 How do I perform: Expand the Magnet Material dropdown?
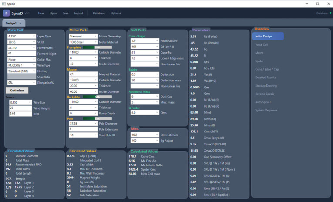[x=83, y=74]
